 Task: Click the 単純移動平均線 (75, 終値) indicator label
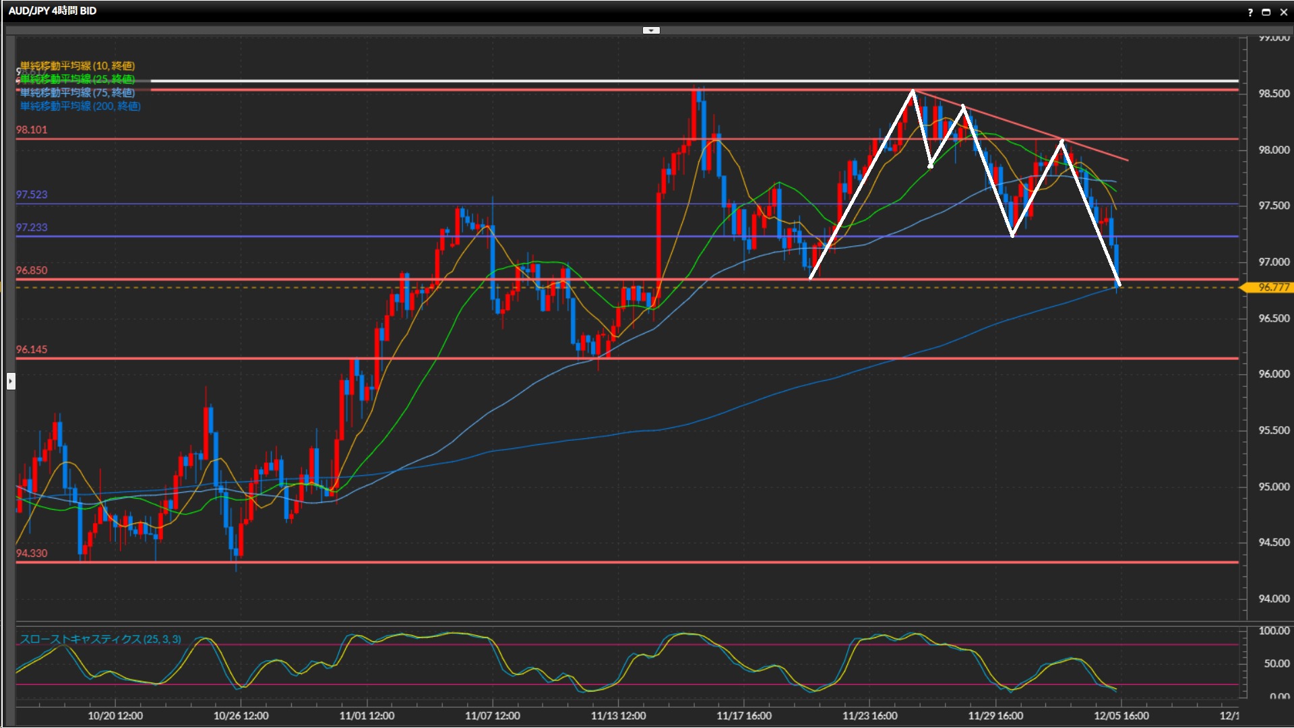click(x=78, y=92)
